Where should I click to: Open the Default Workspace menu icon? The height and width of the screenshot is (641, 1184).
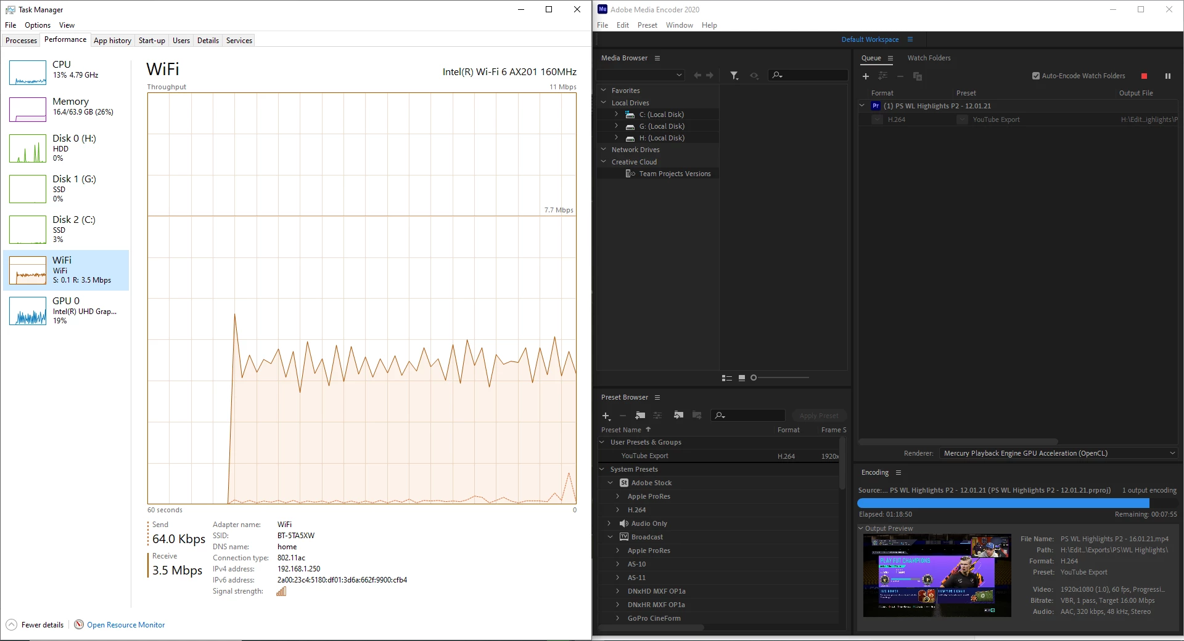click(x=910, y=39)
